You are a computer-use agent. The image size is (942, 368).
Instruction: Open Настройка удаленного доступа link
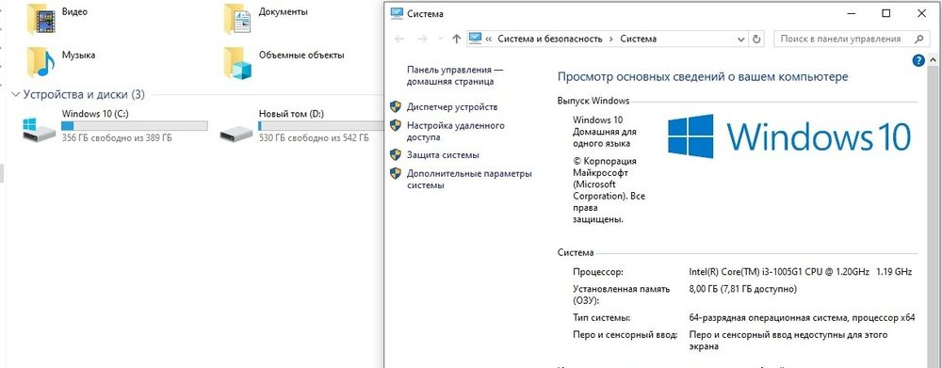(455, 132)
